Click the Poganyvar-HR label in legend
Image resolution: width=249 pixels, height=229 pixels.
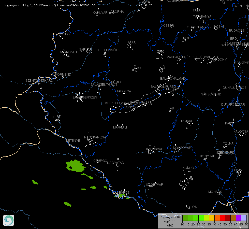[x=170, y=217]
